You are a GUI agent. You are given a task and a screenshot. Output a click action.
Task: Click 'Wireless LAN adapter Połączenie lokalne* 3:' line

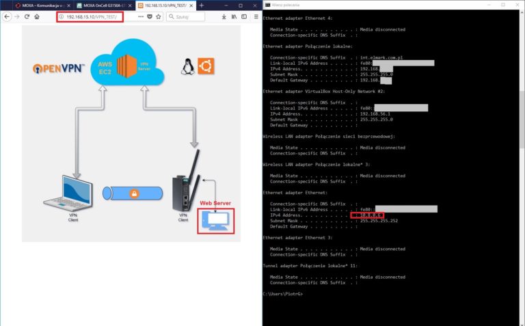tap(317, 165)
